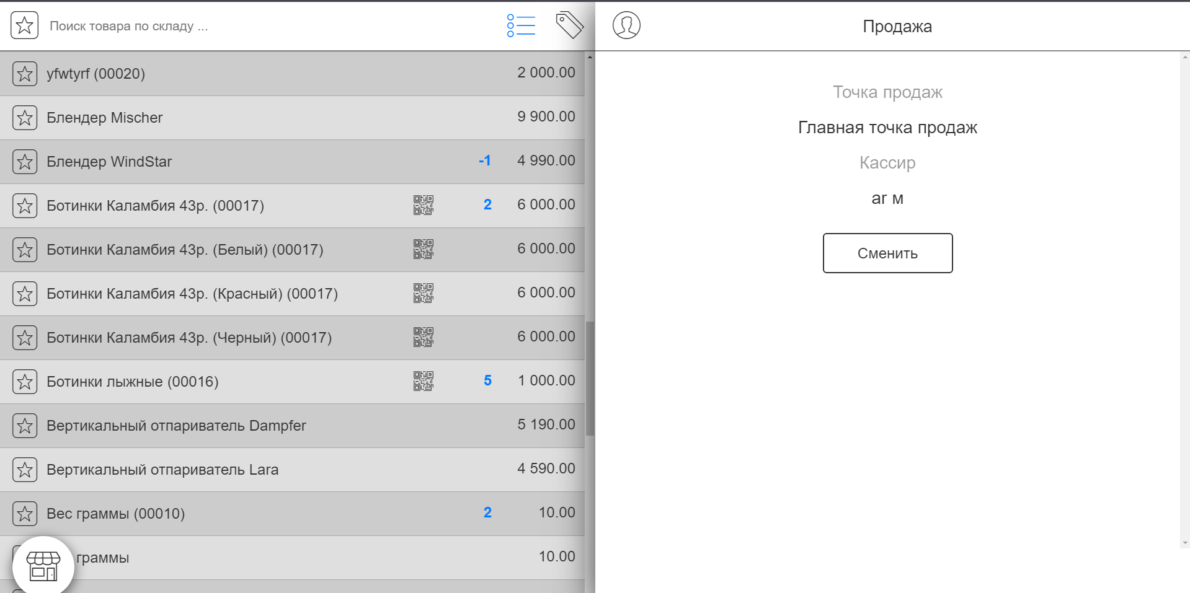
Task: Click the round store icon button
Action: [x=43, y=566]
